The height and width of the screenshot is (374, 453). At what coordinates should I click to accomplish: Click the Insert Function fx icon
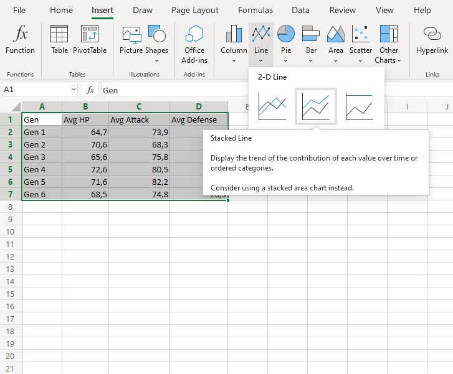coord(20,39)
